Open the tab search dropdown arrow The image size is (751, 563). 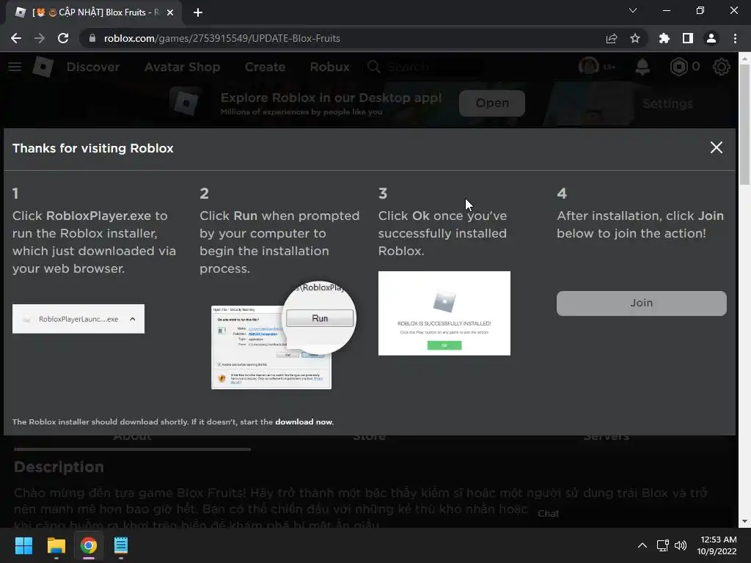pos(633,10)
